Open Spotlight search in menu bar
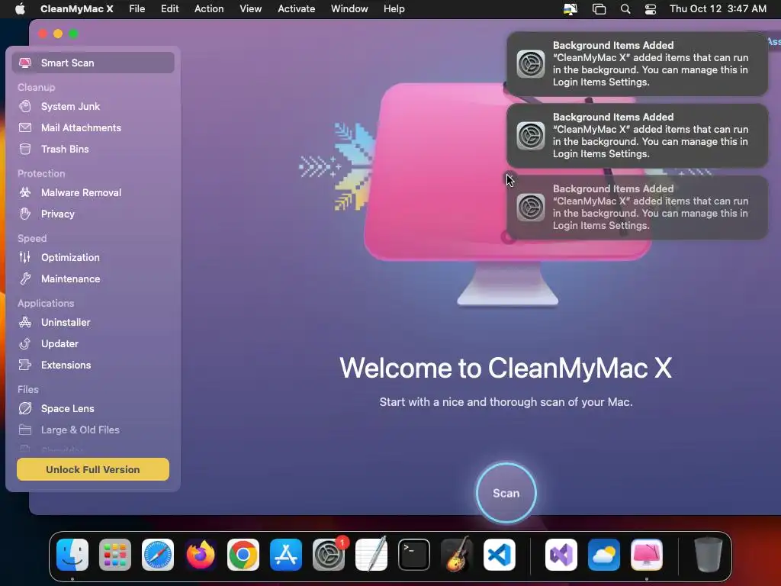The width and height of the screenshot is (781, 586). (x=625, y=9)
